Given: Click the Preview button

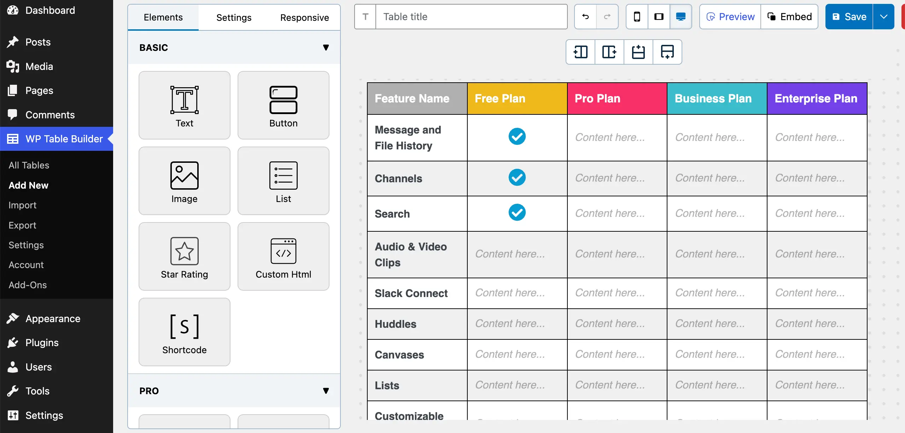Looking at the screenshot, I should pos(730,17).
